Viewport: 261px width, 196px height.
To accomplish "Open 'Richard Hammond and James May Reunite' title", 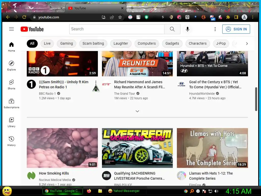I will tap(139, 84).
